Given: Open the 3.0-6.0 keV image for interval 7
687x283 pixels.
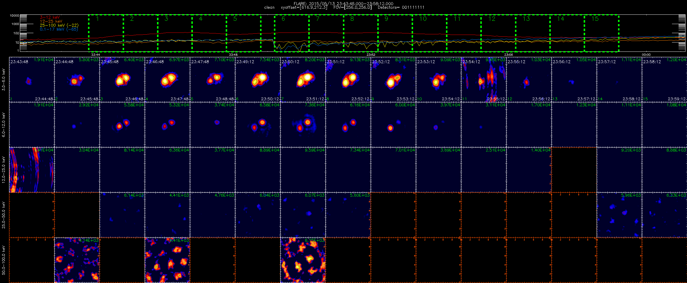Looking at the screenshot, I should [x=303, y=79].
